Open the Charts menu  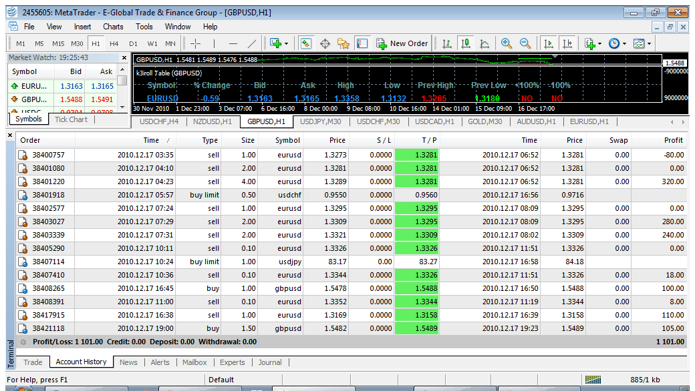[x=113, y=27]
